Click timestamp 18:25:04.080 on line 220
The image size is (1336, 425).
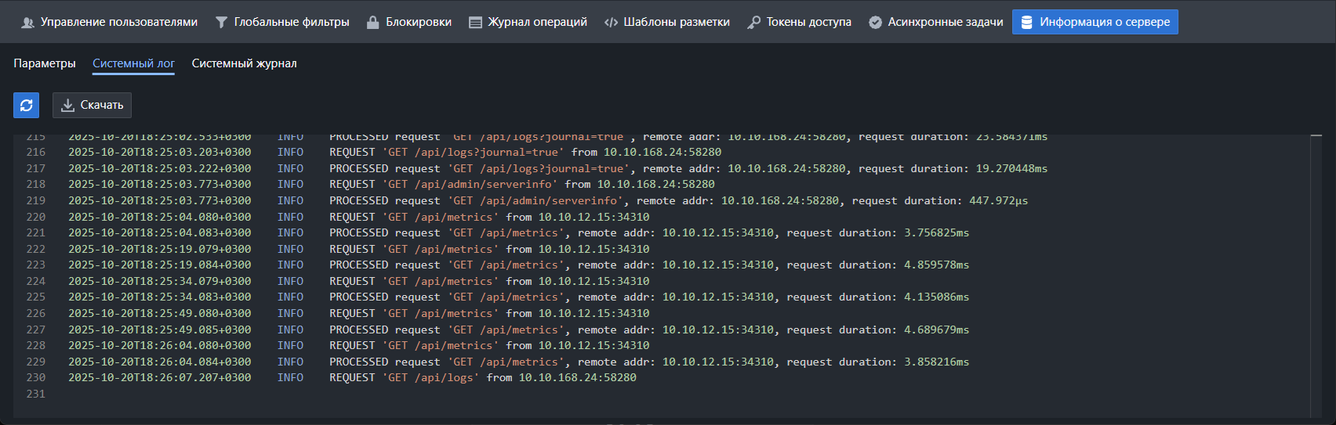pos(159,217)
